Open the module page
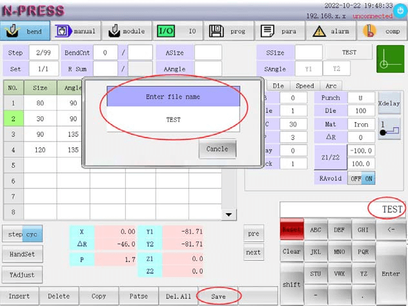 pos(127,31)
